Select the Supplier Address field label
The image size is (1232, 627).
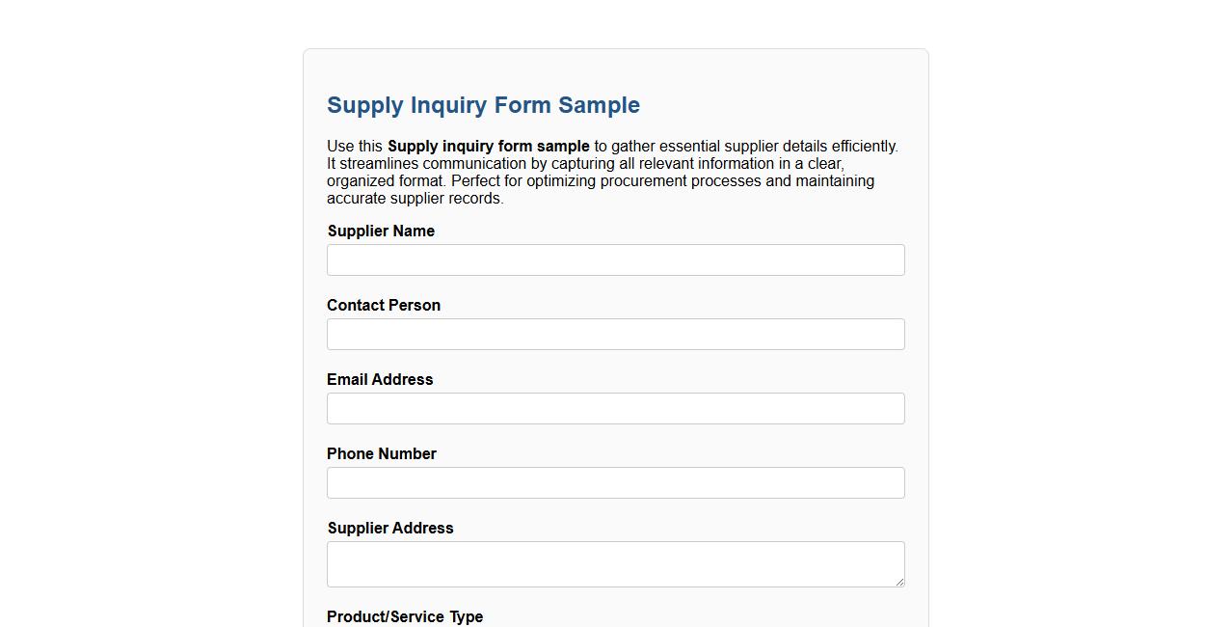(390, 528)
